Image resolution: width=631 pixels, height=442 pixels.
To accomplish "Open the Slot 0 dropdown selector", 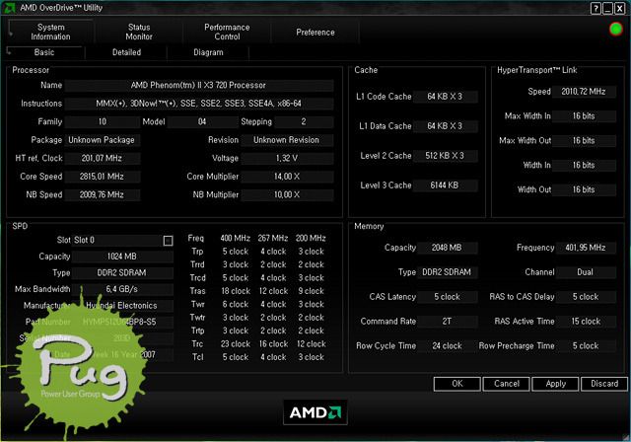I will [x=168, y=241].
